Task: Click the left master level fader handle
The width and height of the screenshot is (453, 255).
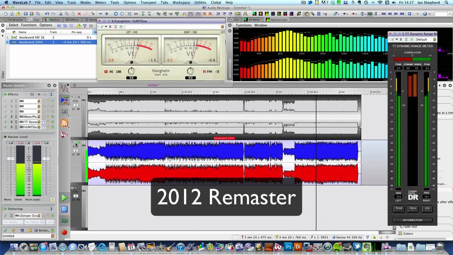Action: click(11, 158)
